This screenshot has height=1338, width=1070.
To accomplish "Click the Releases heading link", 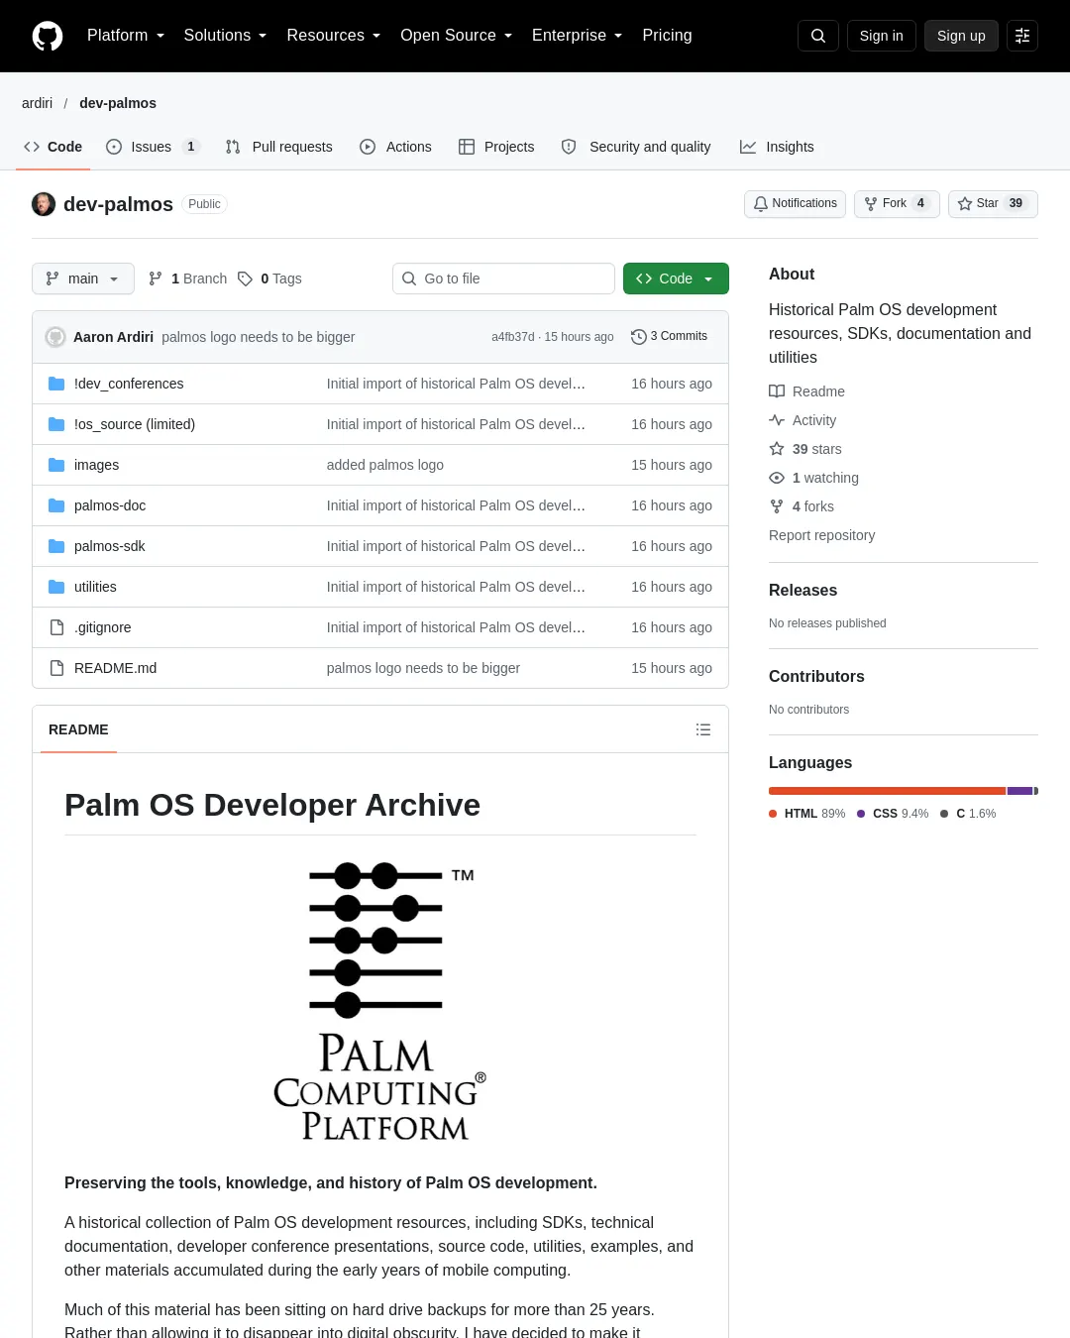I will 802,590.
